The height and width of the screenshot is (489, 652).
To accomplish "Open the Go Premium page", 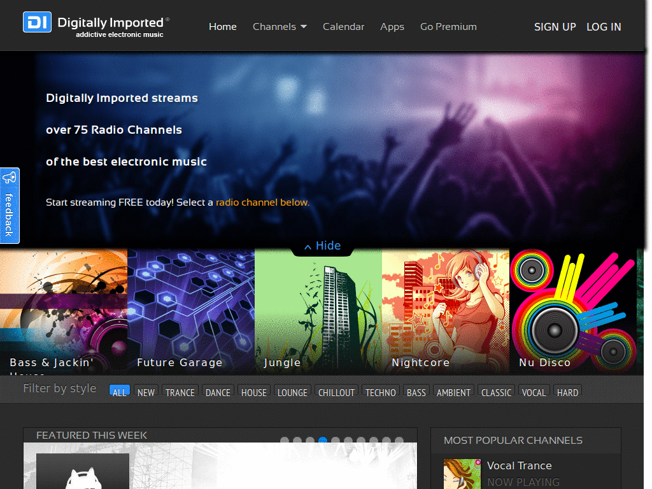I will coord(448,27).
